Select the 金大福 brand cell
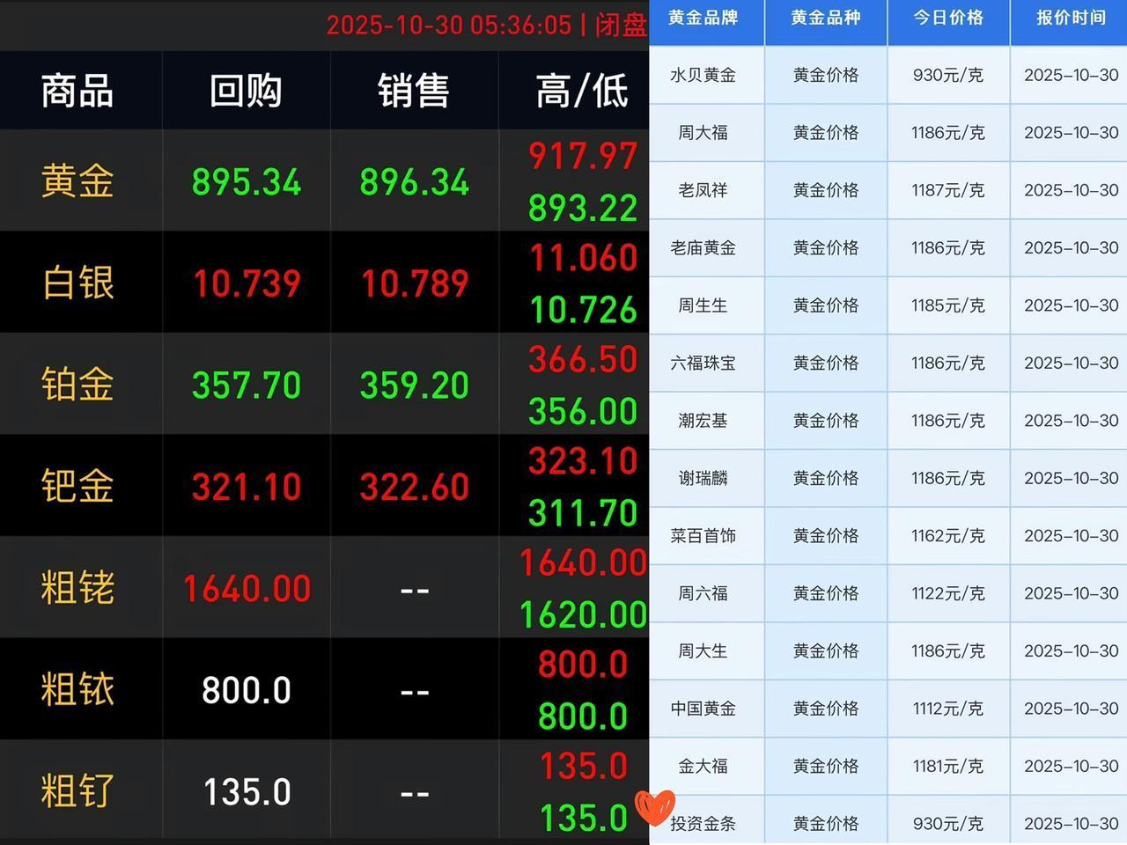This screenshot has height=845, width=1127. point(703,766)
